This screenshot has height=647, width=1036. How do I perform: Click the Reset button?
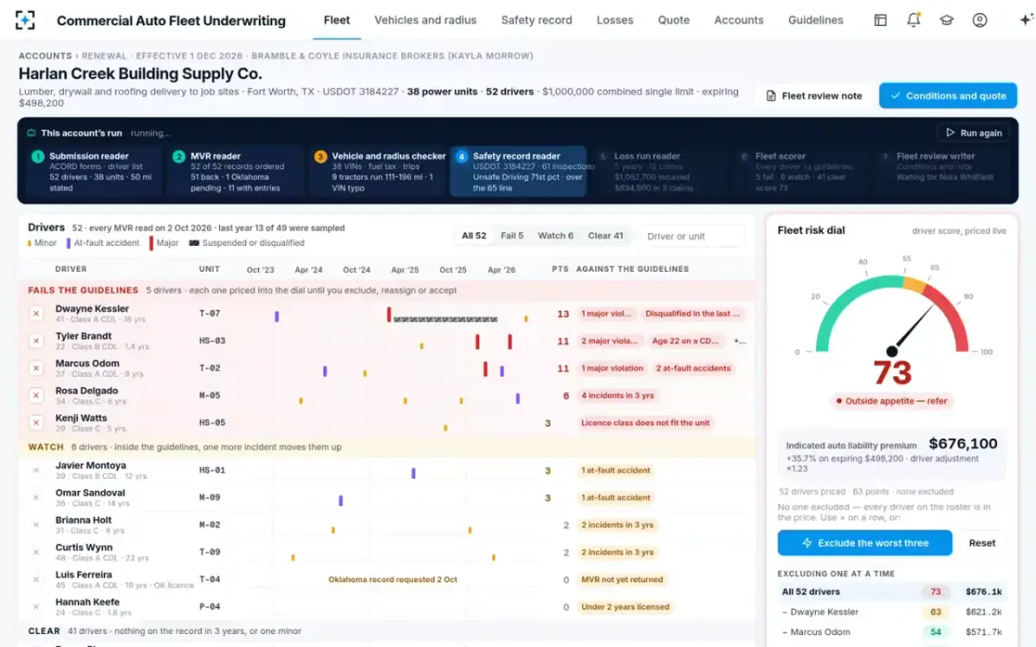pos(982,543)
